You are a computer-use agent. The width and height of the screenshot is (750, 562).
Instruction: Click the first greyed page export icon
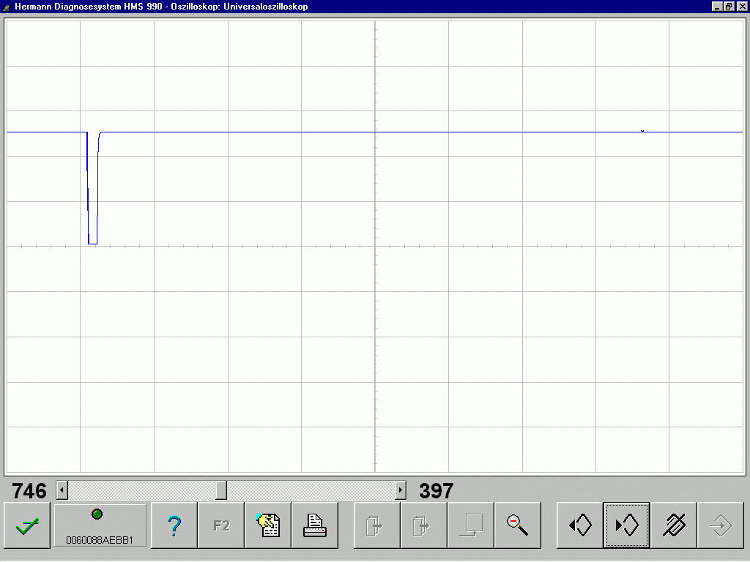(x=377, y=525)
